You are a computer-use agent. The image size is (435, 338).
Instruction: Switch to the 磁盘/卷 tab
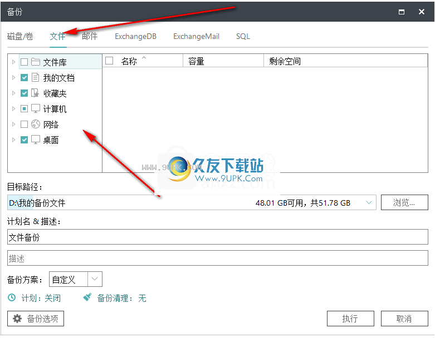[x=20, y=36]
